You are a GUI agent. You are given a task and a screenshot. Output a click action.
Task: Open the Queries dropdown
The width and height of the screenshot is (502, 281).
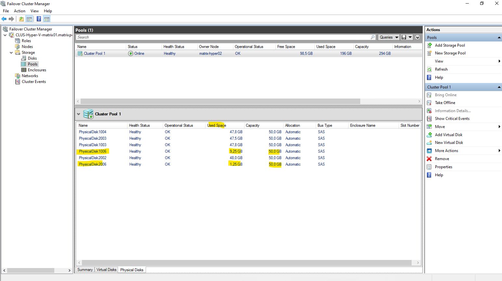point(389,37)
